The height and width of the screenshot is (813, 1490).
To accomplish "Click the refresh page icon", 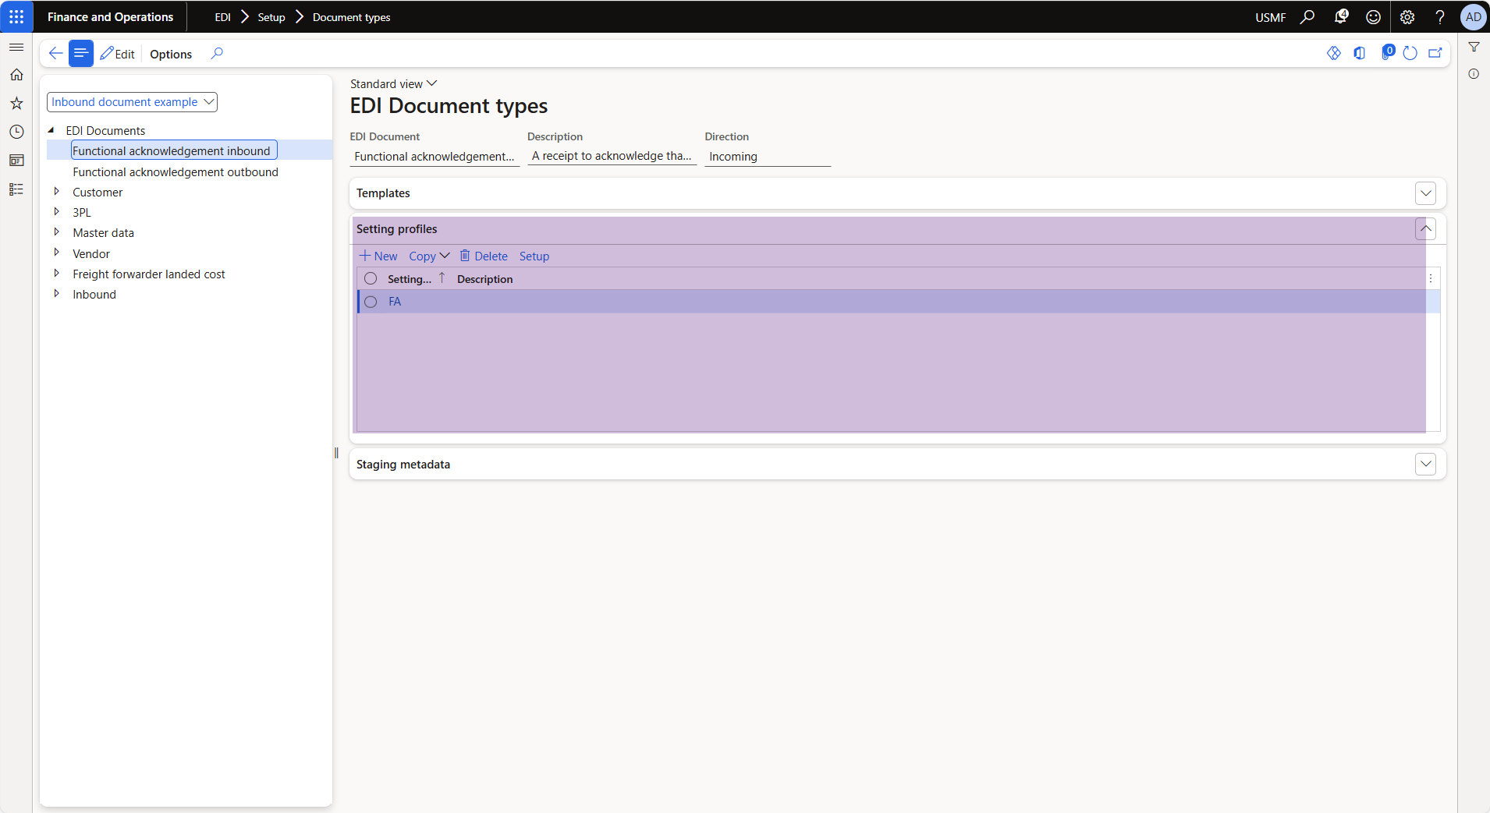I will tap(1410, 53).
